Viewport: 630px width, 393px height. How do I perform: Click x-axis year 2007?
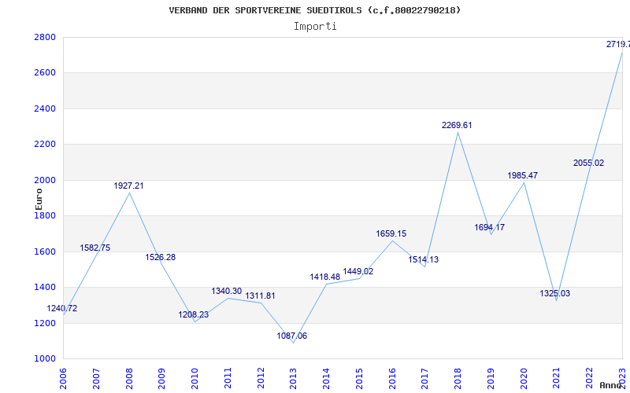96,378
